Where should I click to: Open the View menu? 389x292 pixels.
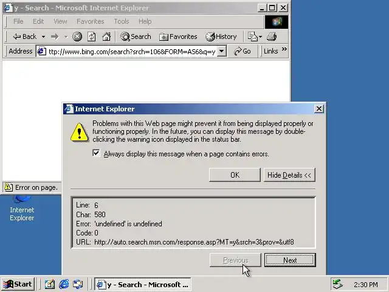[60, 21]
